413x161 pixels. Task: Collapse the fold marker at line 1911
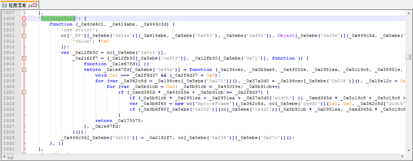24,35
